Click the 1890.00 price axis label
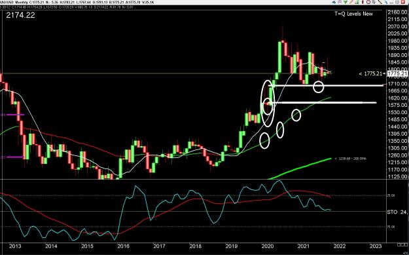The image size is (409, 255). point(398,55)
